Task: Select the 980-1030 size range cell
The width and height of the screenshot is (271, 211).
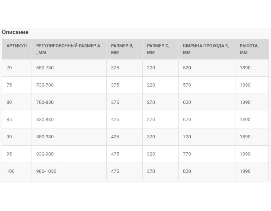Action: tap(69, 171)
